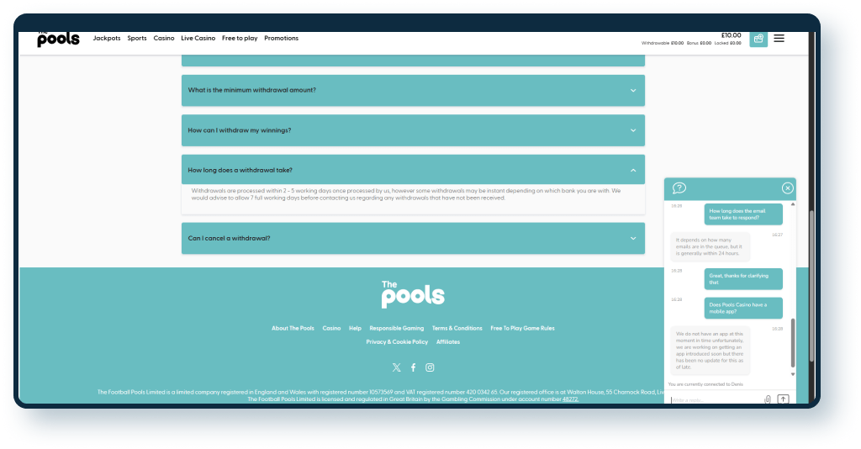This screenshot has width=861, height=449.
Task: Open Jackpots in the top navigation
Action: (x=107, y=39)
